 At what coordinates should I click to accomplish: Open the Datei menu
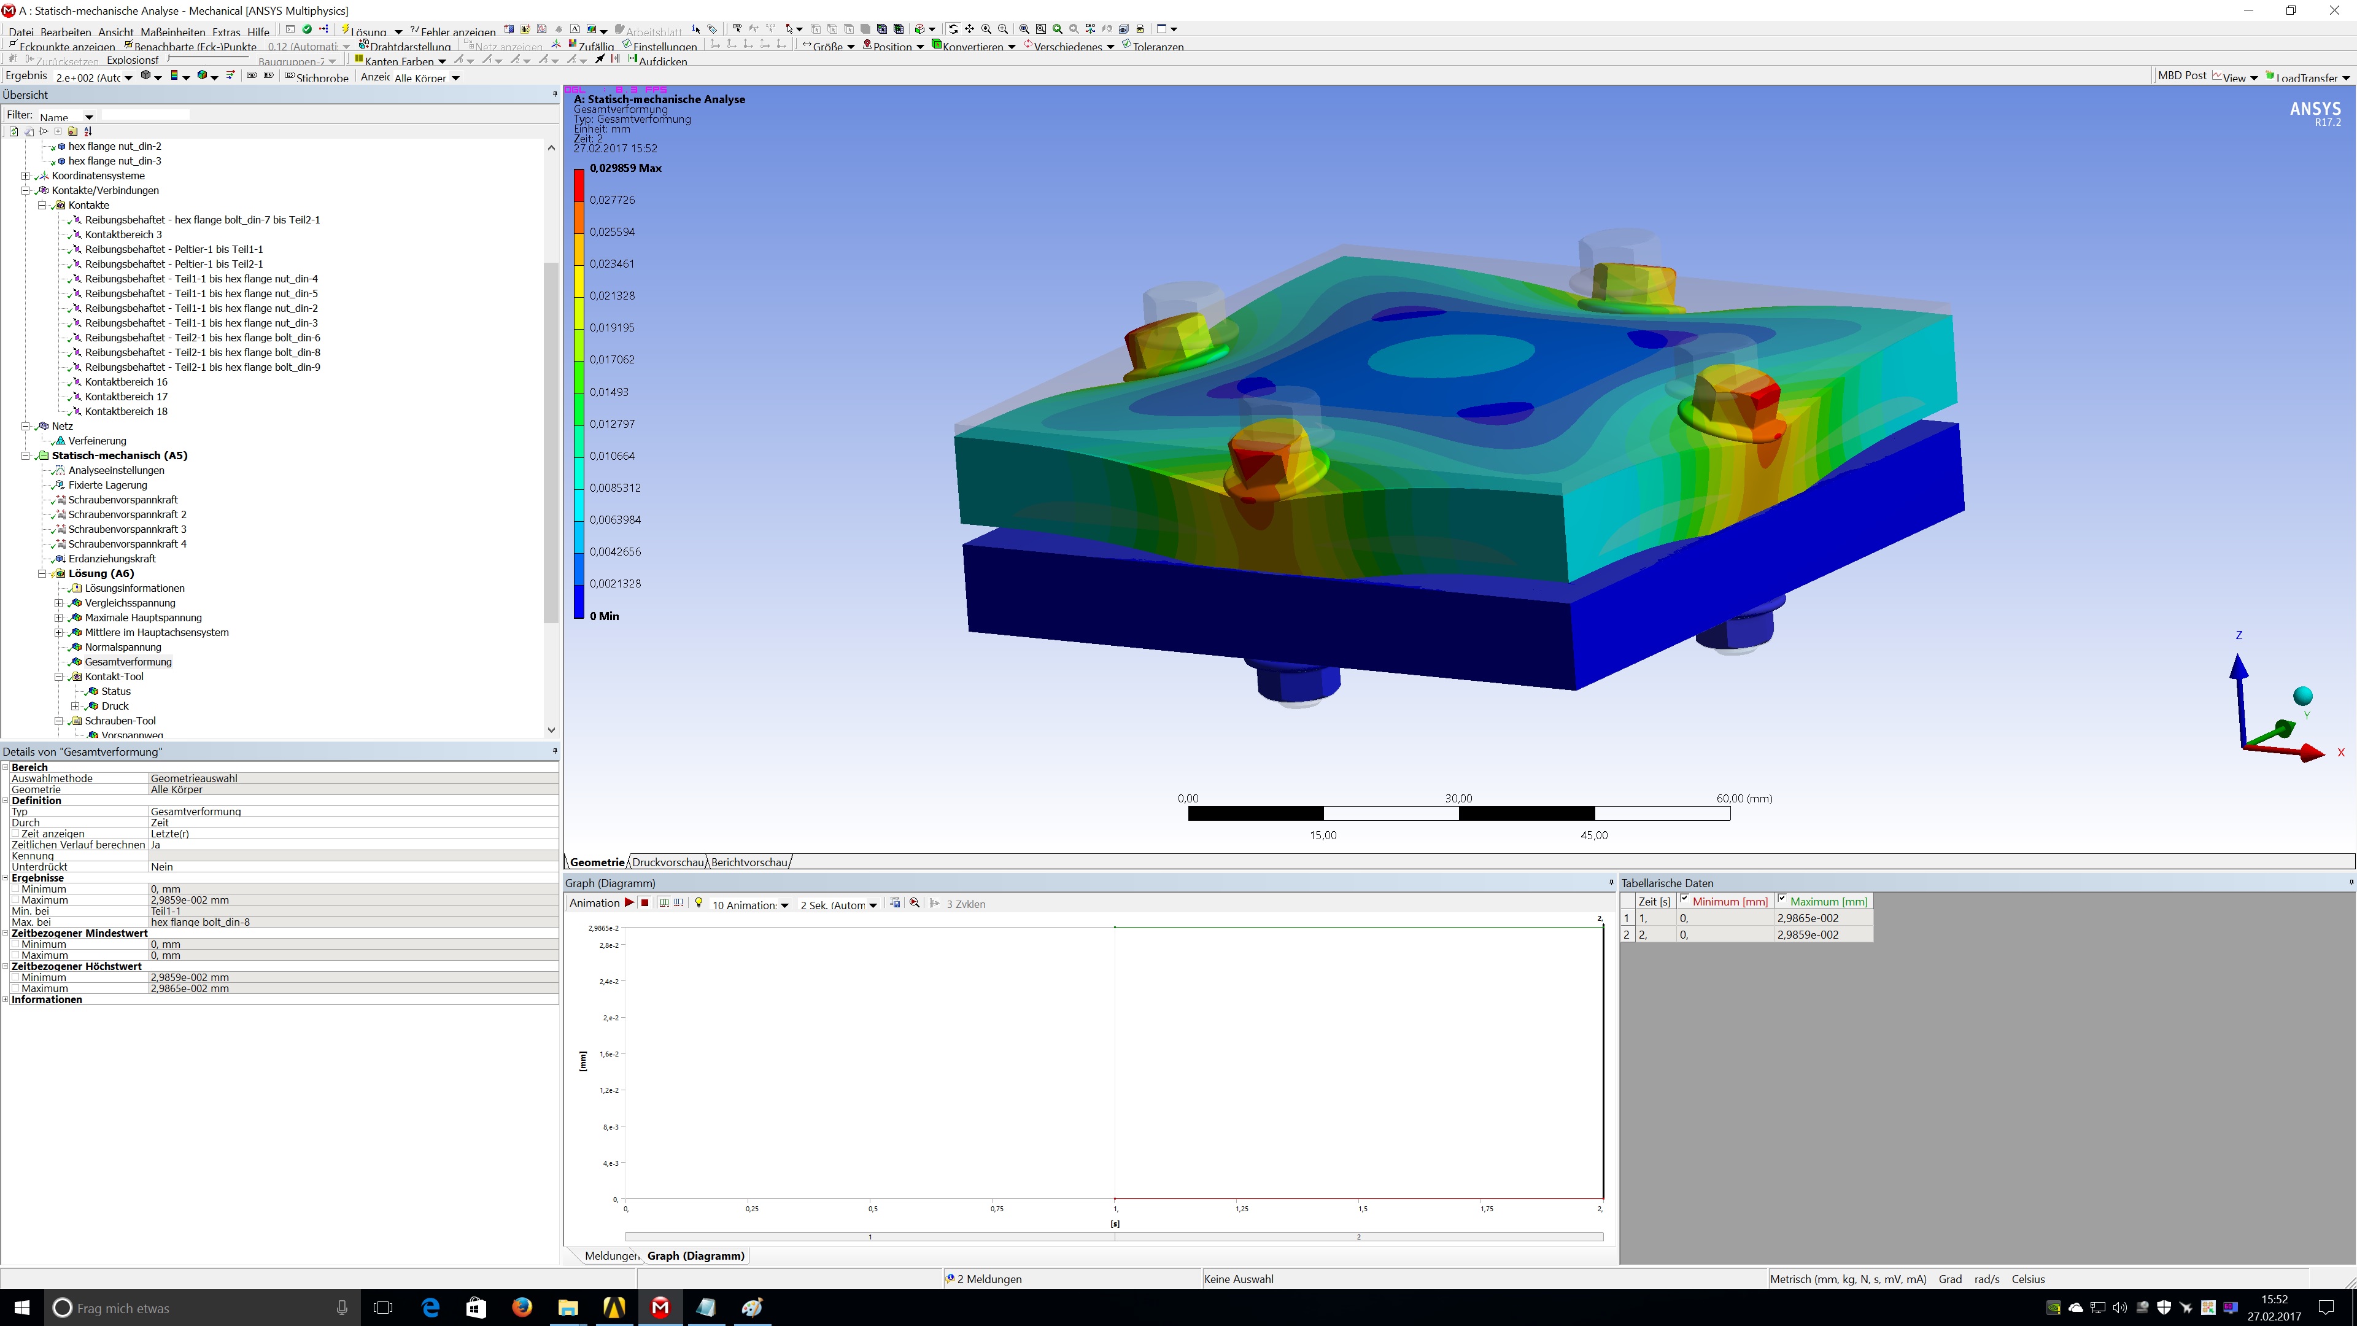tap(21, 31)
